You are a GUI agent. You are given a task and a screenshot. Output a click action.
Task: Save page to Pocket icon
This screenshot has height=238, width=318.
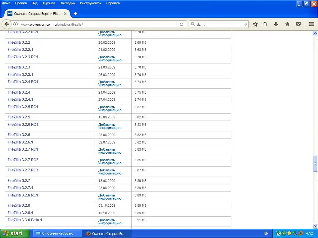pos(298,24)
